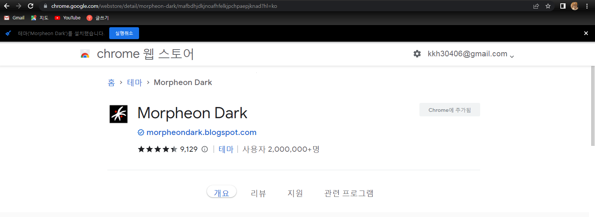595x217 pixels.
Task: Close the theme installed notification bar
Action: (586, 33)
